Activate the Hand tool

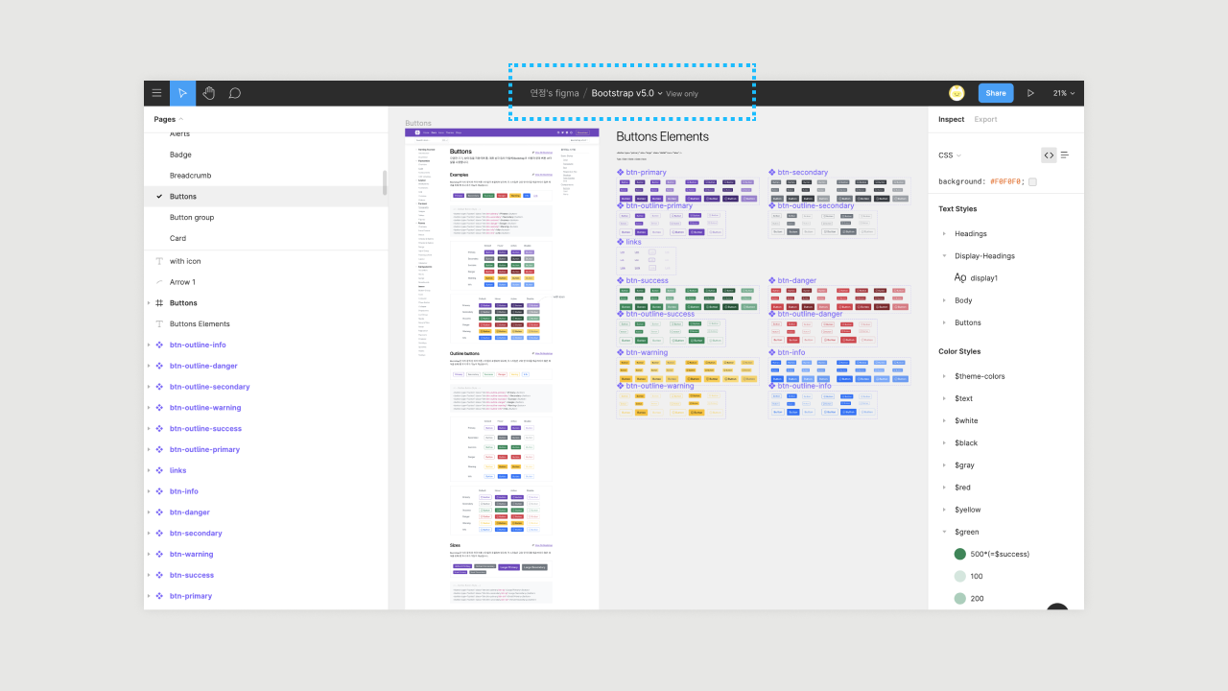pyautogui.click(x=208, y=93)
